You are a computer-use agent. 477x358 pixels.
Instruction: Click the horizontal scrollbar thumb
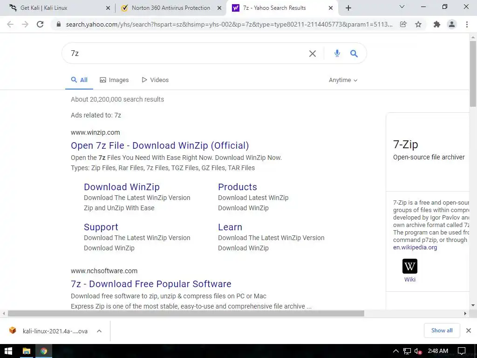pos(186,313)
